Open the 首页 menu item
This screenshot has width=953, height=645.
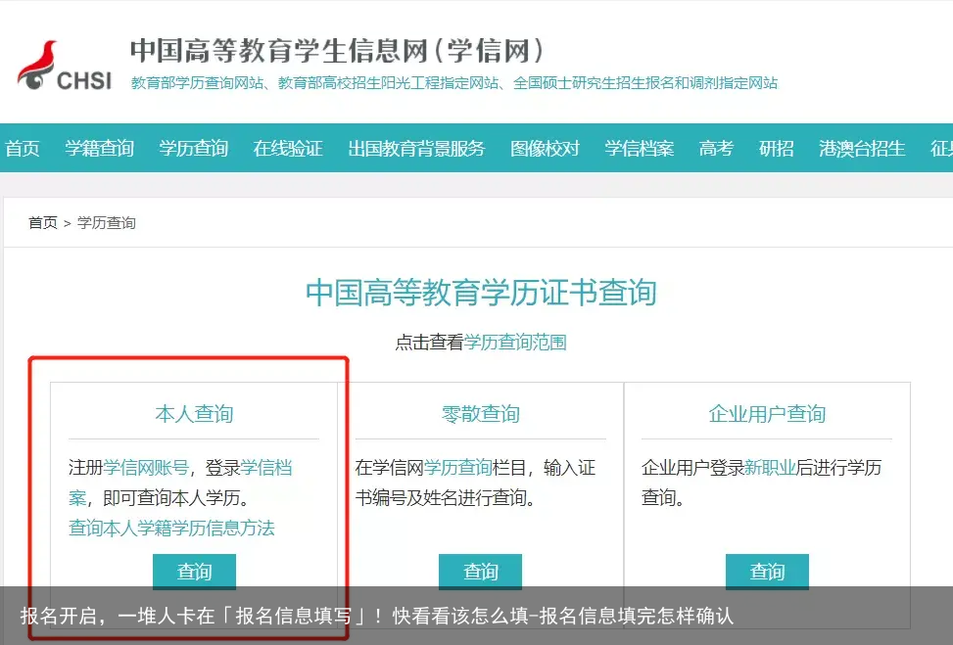point(23,149)
